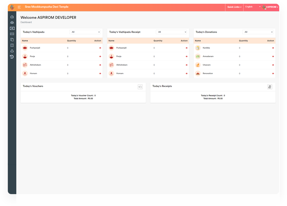Open the Today's Donations filter dropdown
This screenshot has width=287, height=206.
point(258,32)
